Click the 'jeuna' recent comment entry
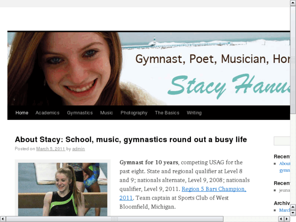This screenshot has height=222, width=296. (x=285, y=190)
